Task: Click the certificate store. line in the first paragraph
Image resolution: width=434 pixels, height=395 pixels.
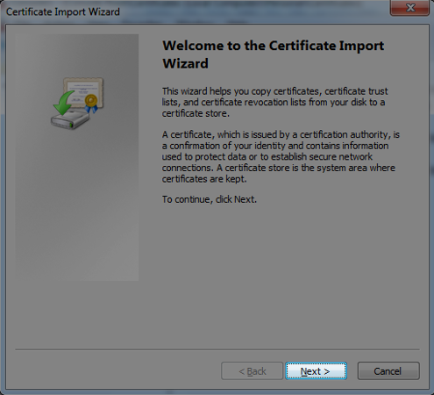Action: [x=196, y=113]
